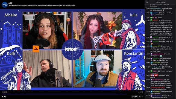Image resolution: width=176 pixels, height=99 pixels.
Task: Click the moderator badge at 2:51:53
Action: 151,20
